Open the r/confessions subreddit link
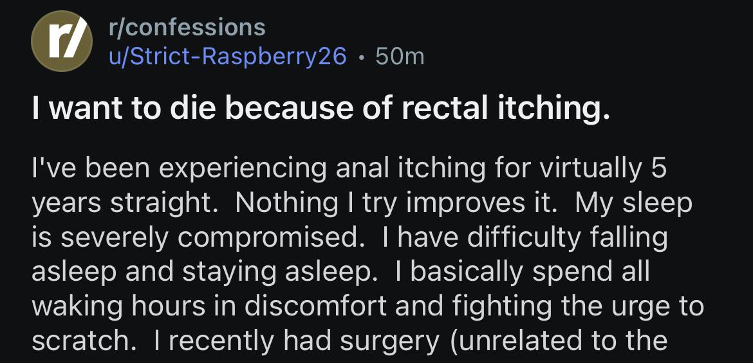This screenshot has width=753, height=363. pos(187,27)
